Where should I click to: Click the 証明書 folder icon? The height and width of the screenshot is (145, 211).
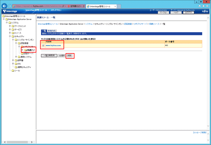coord(16,60)
